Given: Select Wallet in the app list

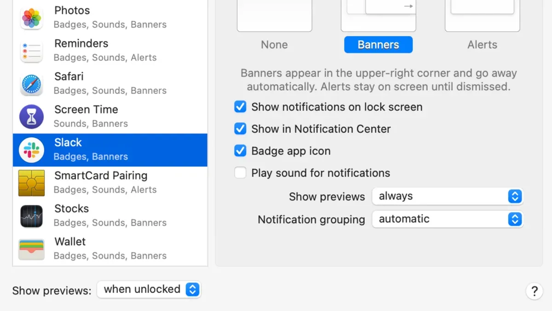Looking at the screenshot, I should coord(110,249).
